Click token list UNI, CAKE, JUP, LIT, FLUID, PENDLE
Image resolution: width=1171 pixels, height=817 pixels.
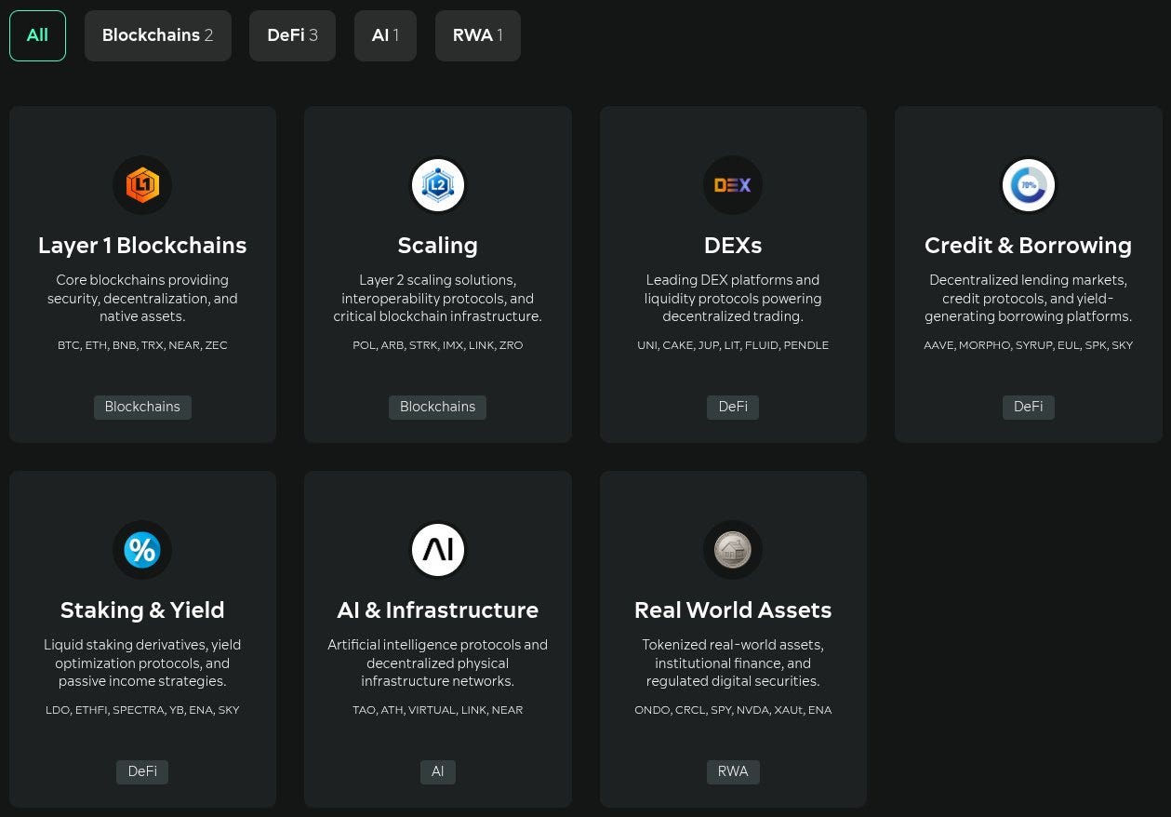tap(733, 345)
